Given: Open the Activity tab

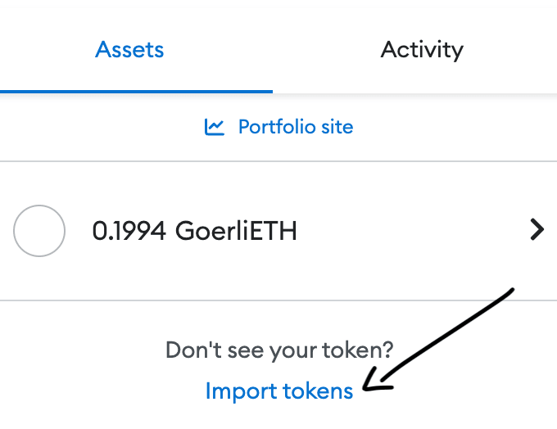Looking at the screenshot, I should coord(422,50).
